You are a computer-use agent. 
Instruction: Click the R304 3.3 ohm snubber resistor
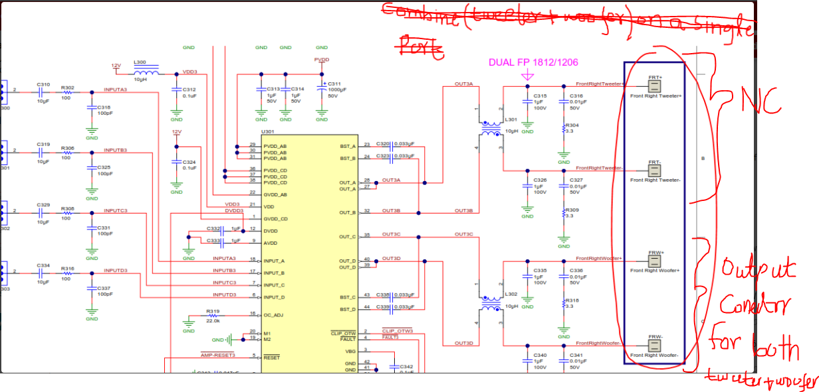(x=563, y=129)
